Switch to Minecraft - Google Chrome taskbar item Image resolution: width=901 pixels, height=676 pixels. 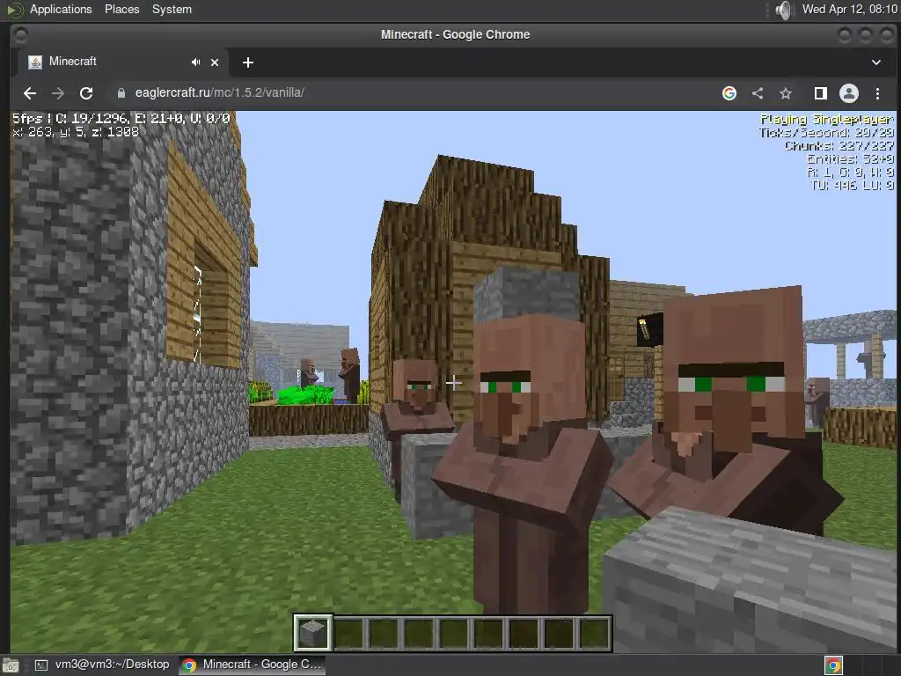[252, 665]
